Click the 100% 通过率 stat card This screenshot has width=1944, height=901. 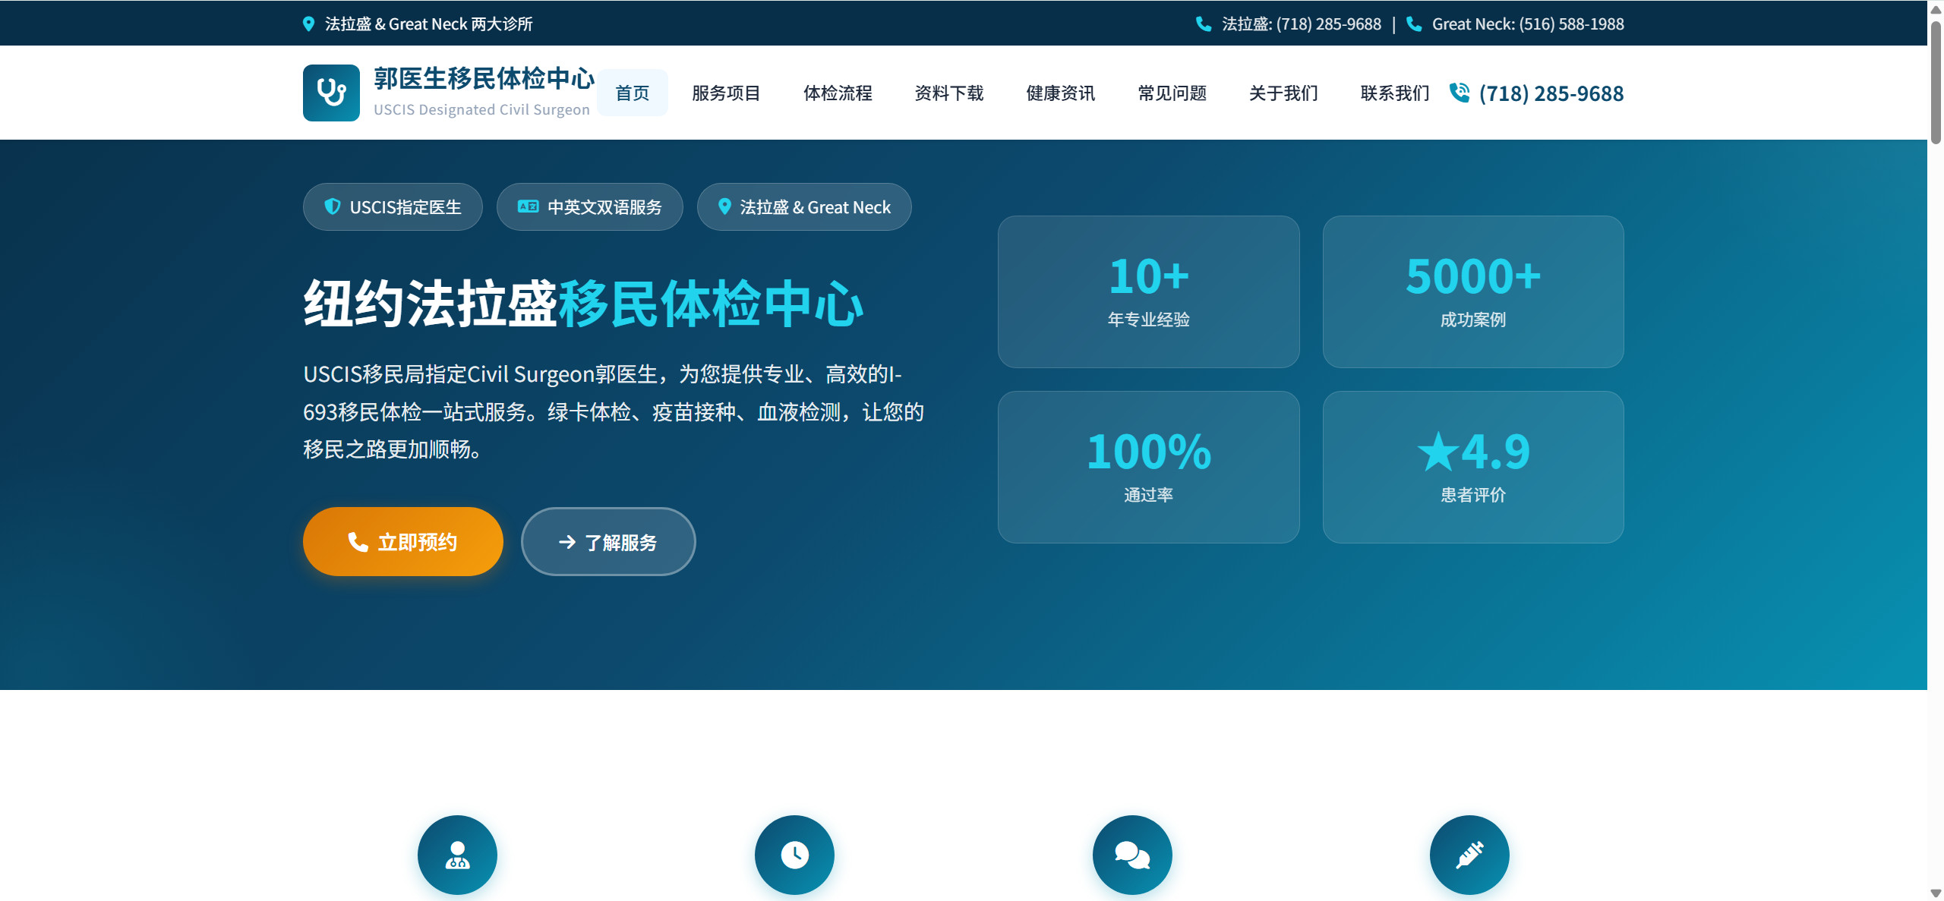pos(1149,467)
